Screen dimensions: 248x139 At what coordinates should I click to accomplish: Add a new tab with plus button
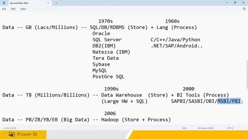click(x=56, y=3)
